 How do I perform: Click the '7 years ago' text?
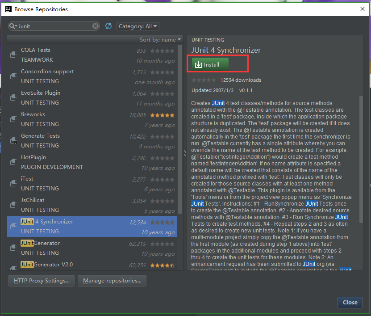point(159,125)
